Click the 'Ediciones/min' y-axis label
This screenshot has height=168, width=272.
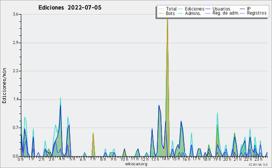(4, 85)
